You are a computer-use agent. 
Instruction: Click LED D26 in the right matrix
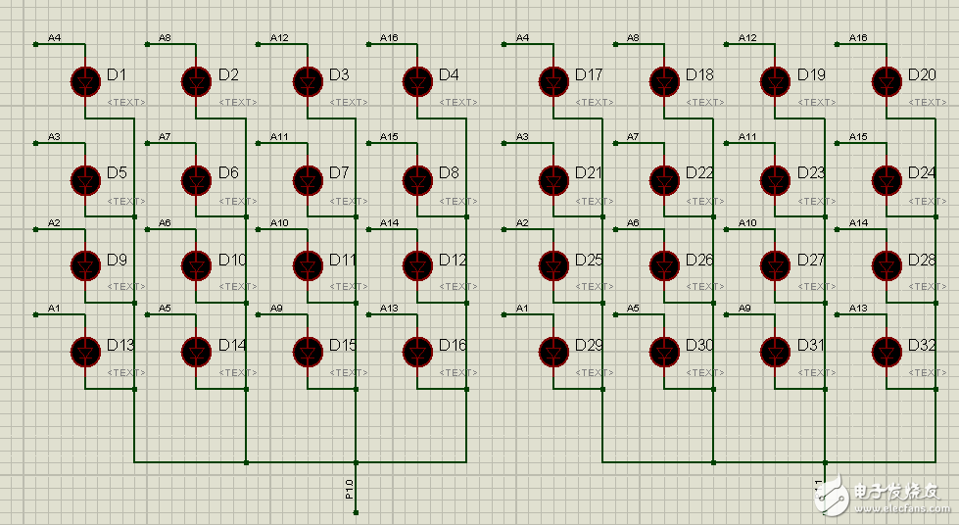point(665,265)
